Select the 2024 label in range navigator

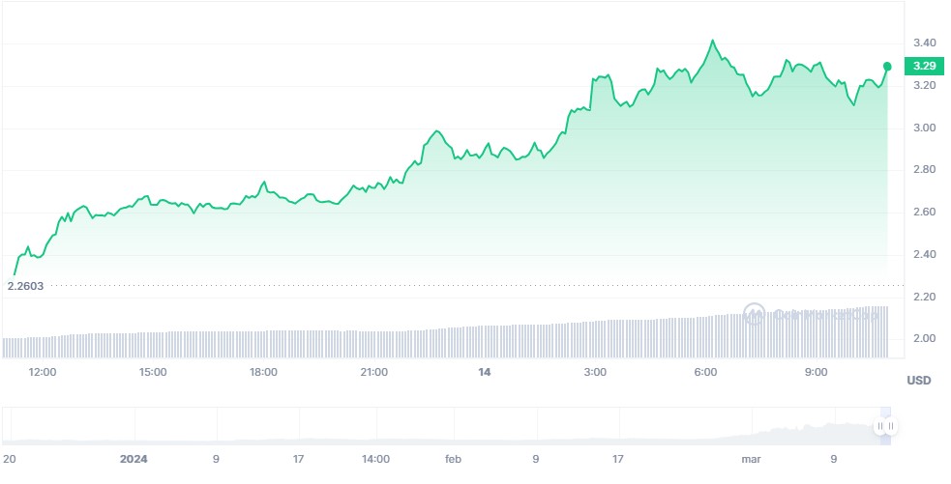135,459
